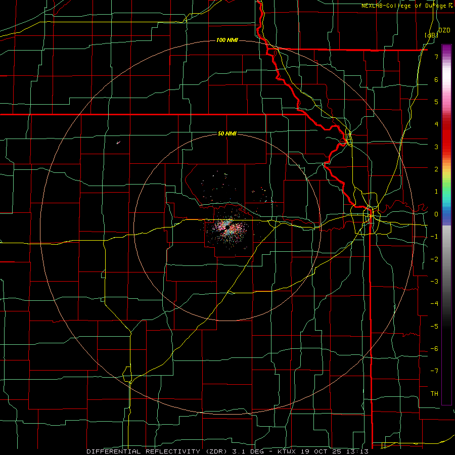Click the -4 value on the color scale
The height and width of the screenshot is (455, 455).
pyautogui.click(x=434, y=304)
